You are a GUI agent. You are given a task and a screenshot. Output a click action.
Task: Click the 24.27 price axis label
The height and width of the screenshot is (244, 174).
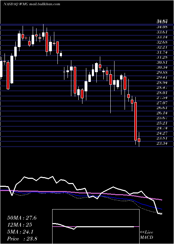(162, 133)
